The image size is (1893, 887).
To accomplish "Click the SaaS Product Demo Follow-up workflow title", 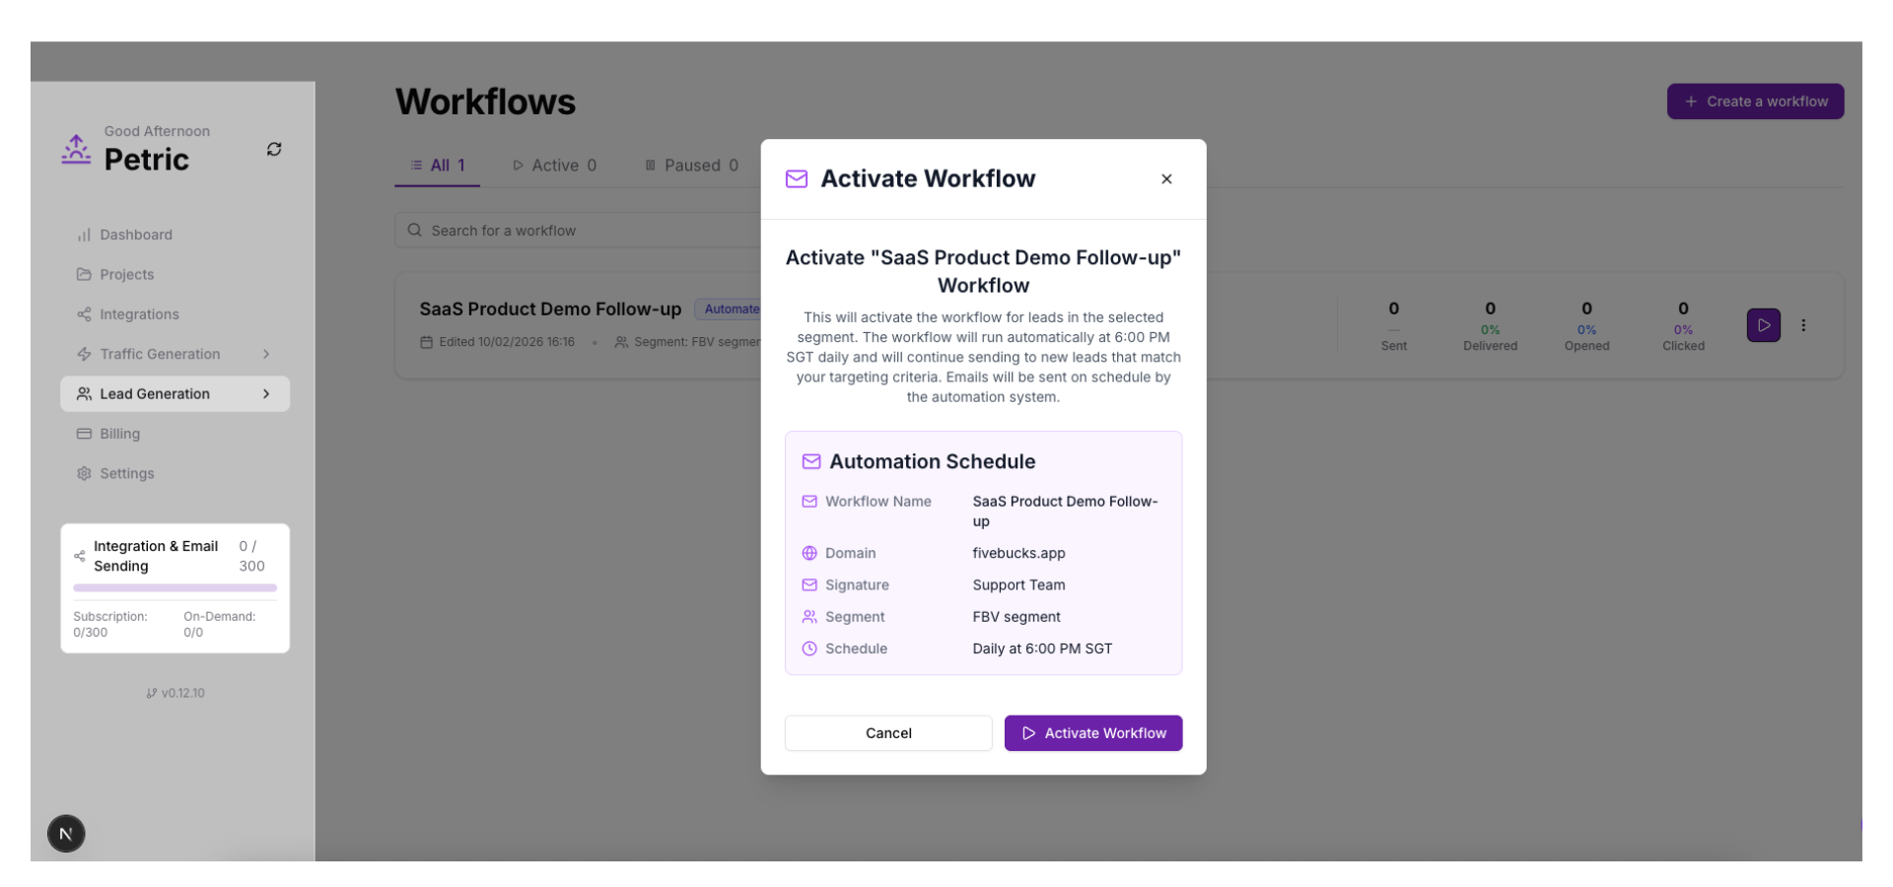I will pyautogui.click(x=550, y=308).
